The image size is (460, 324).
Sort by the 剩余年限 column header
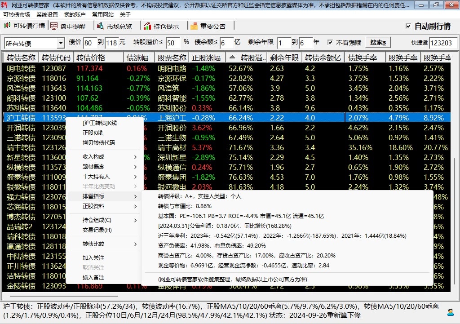[284, 58]
